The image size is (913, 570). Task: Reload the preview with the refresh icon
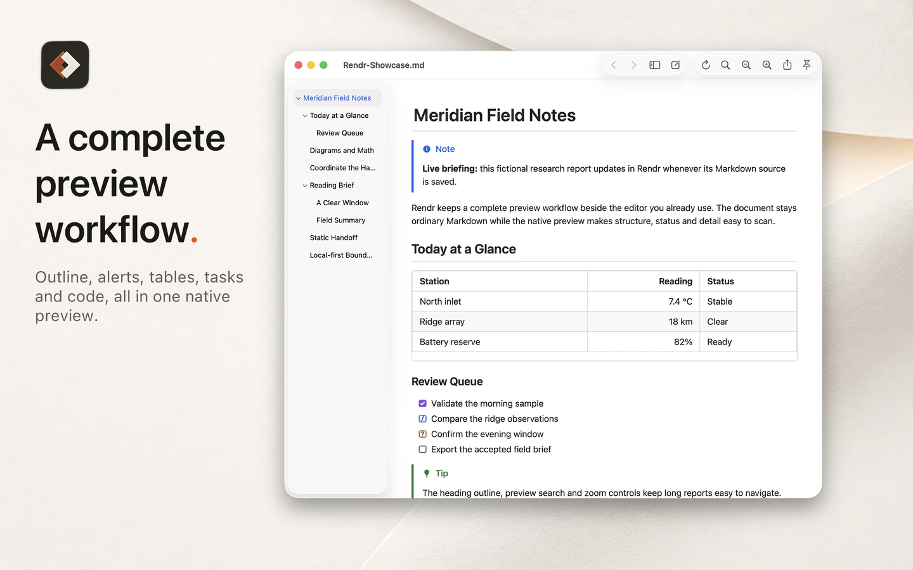pos(706,65)
